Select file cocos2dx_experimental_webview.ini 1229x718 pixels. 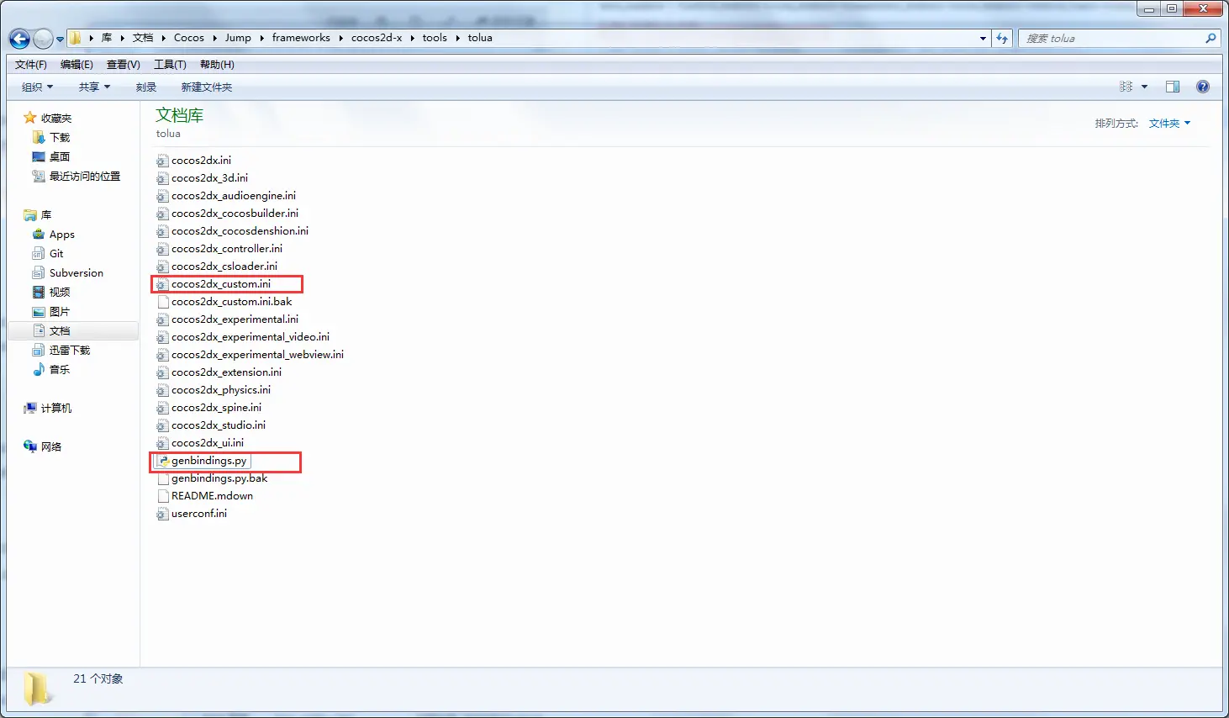(257, 355)
